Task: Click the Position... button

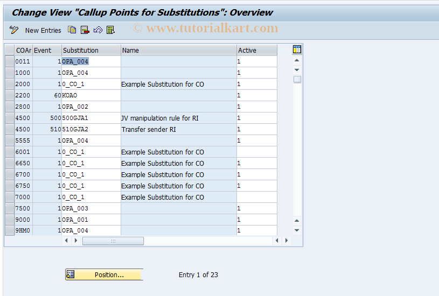Action: [x=104, y=274]
